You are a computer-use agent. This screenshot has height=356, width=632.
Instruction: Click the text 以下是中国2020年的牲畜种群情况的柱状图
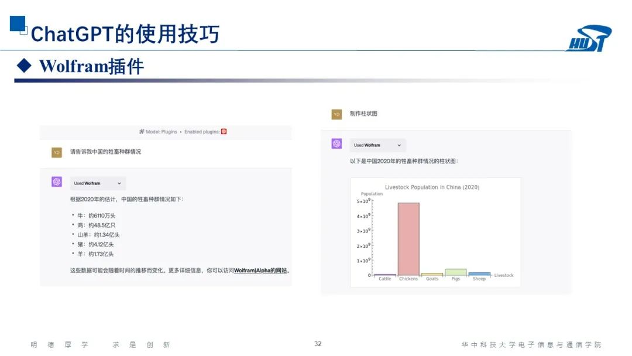click(404, 161)
